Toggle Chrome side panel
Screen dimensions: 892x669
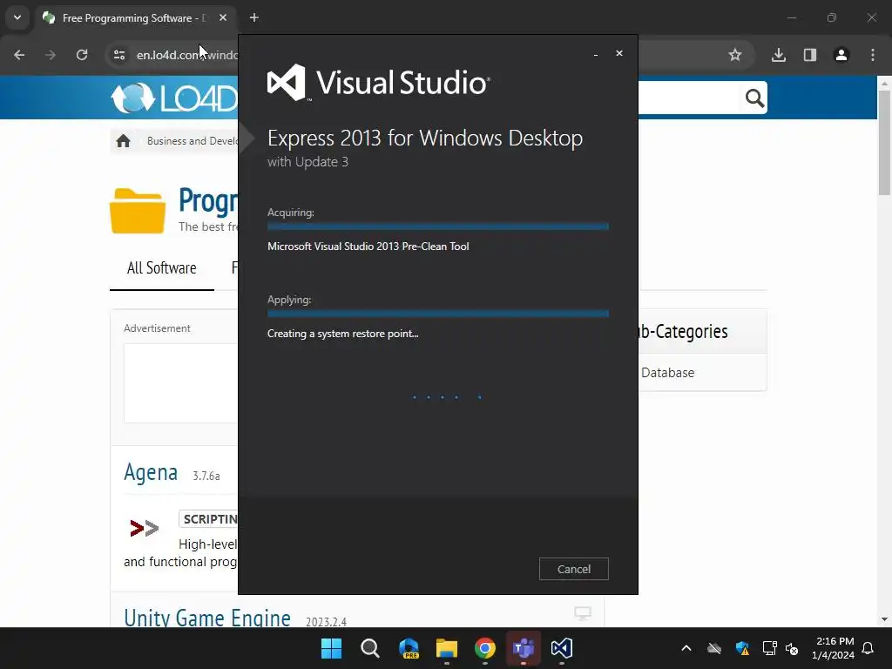(810, 55)
